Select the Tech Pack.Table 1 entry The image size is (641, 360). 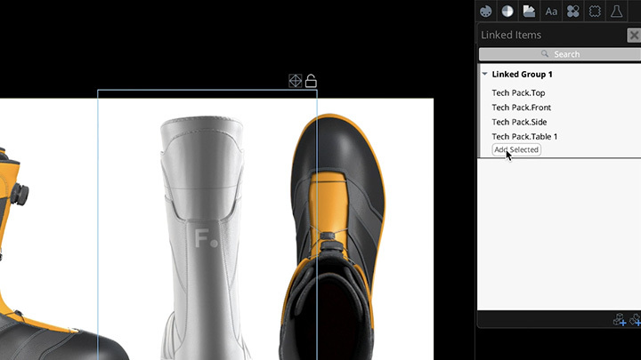pos(524,136)
